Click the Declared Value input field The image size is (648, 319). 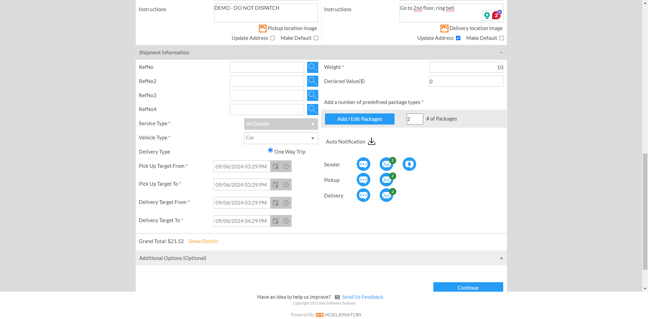466,81
